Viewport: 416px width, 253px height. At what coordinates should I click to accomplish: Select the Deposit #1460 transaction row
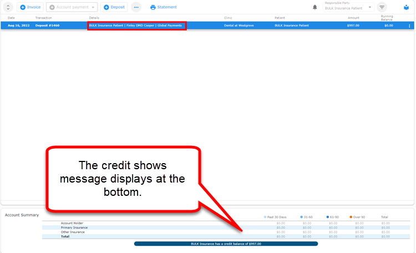(207, 26)
